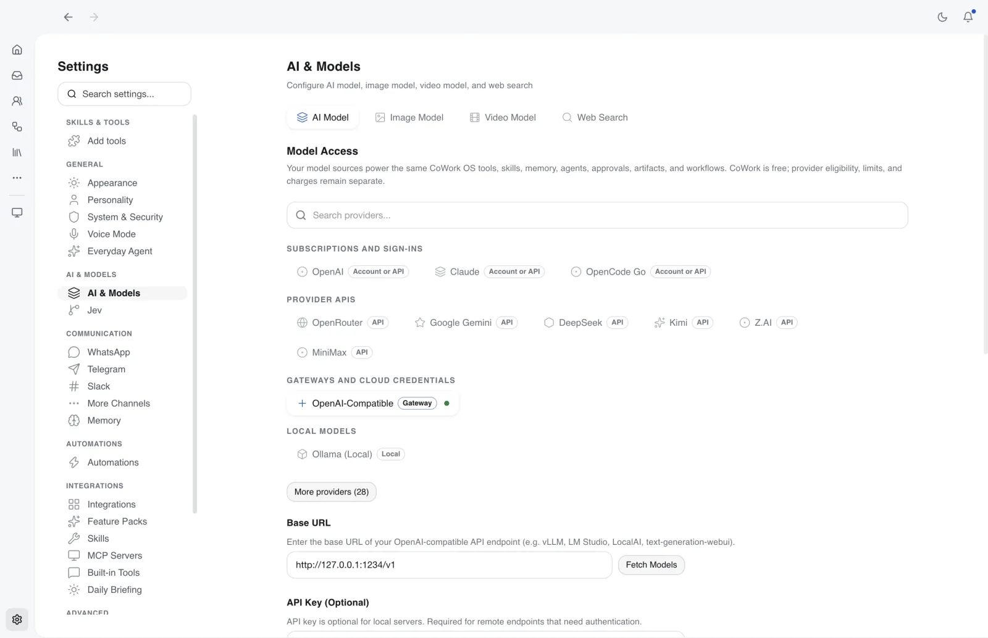Image resolution: width=988 pixels, height=638 pixels.
Task: Open Telegram communication settings
Action: coord(122,369)
